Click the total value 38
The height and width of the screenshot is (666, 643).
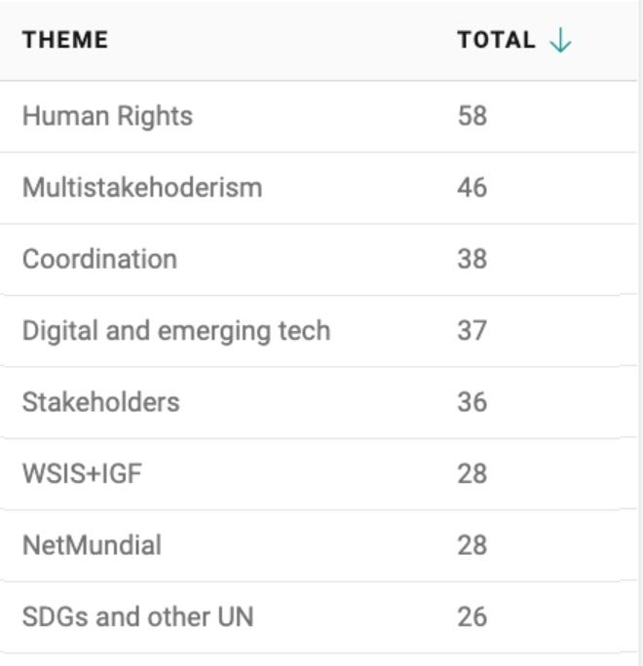tap(473, 259)
